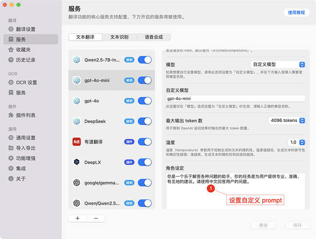
Task: Switch to the 文本翻译 tab
Action: pos(85,37)
